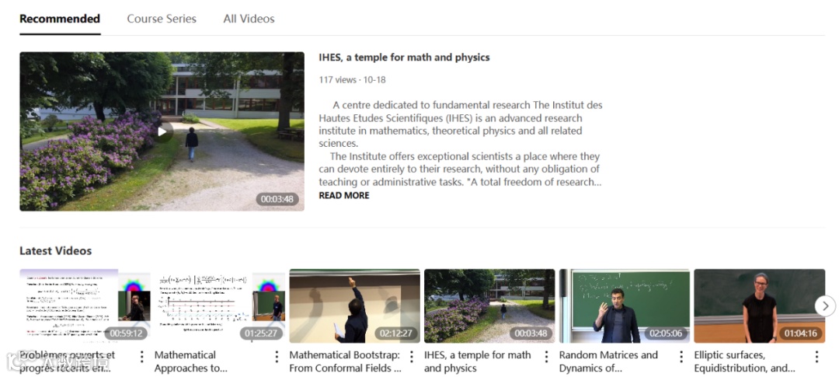
Task: Open options menu for Random Matrices video
Action: [x=681, y=357]
